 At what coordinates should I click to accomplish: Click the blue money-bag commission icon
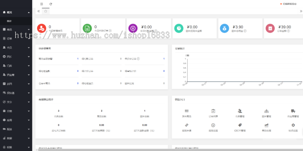pyautogui.click(x=225, y=28)
